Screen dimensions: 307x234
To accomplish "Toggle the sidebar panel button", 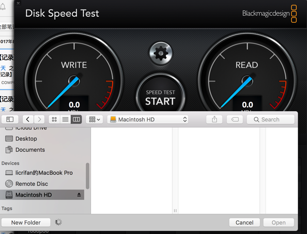I will tap(10, 120).
